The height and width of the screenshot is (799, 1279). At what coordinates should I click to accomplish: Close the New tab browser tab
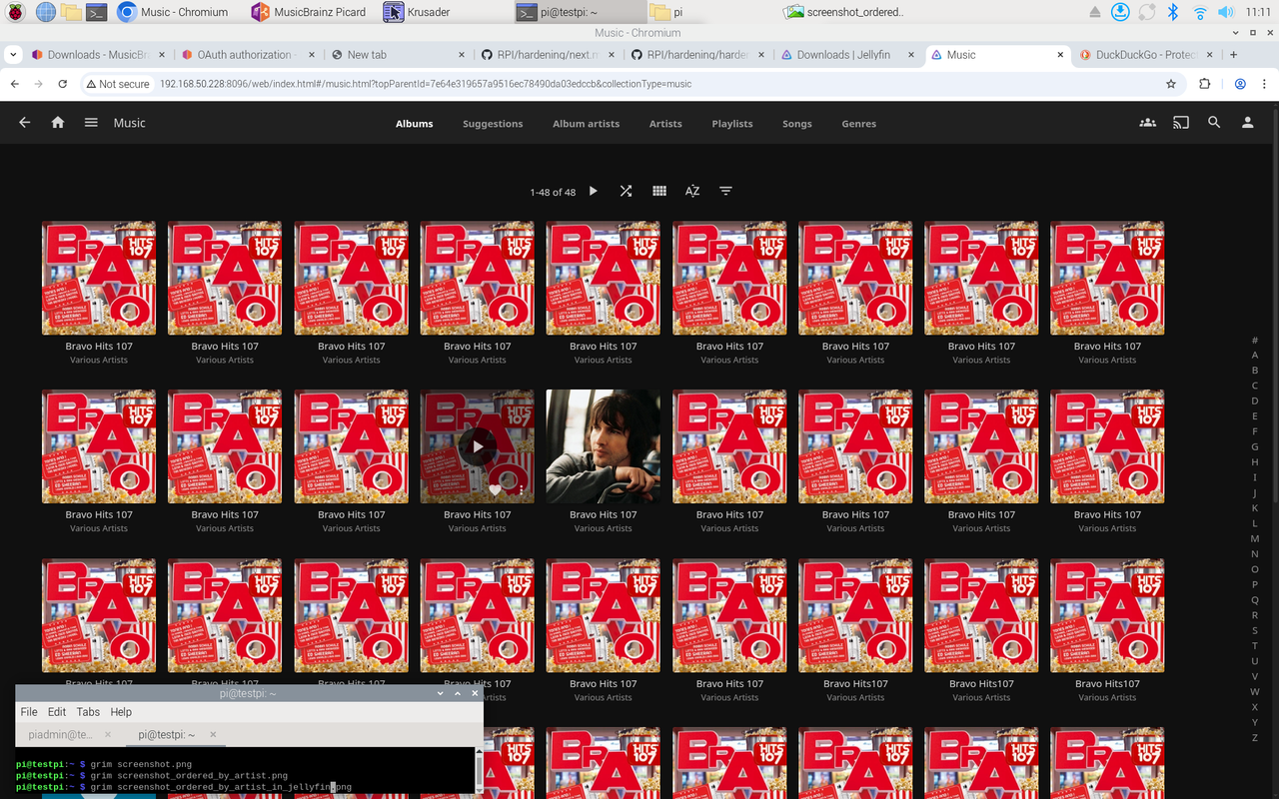coord(462,55)
